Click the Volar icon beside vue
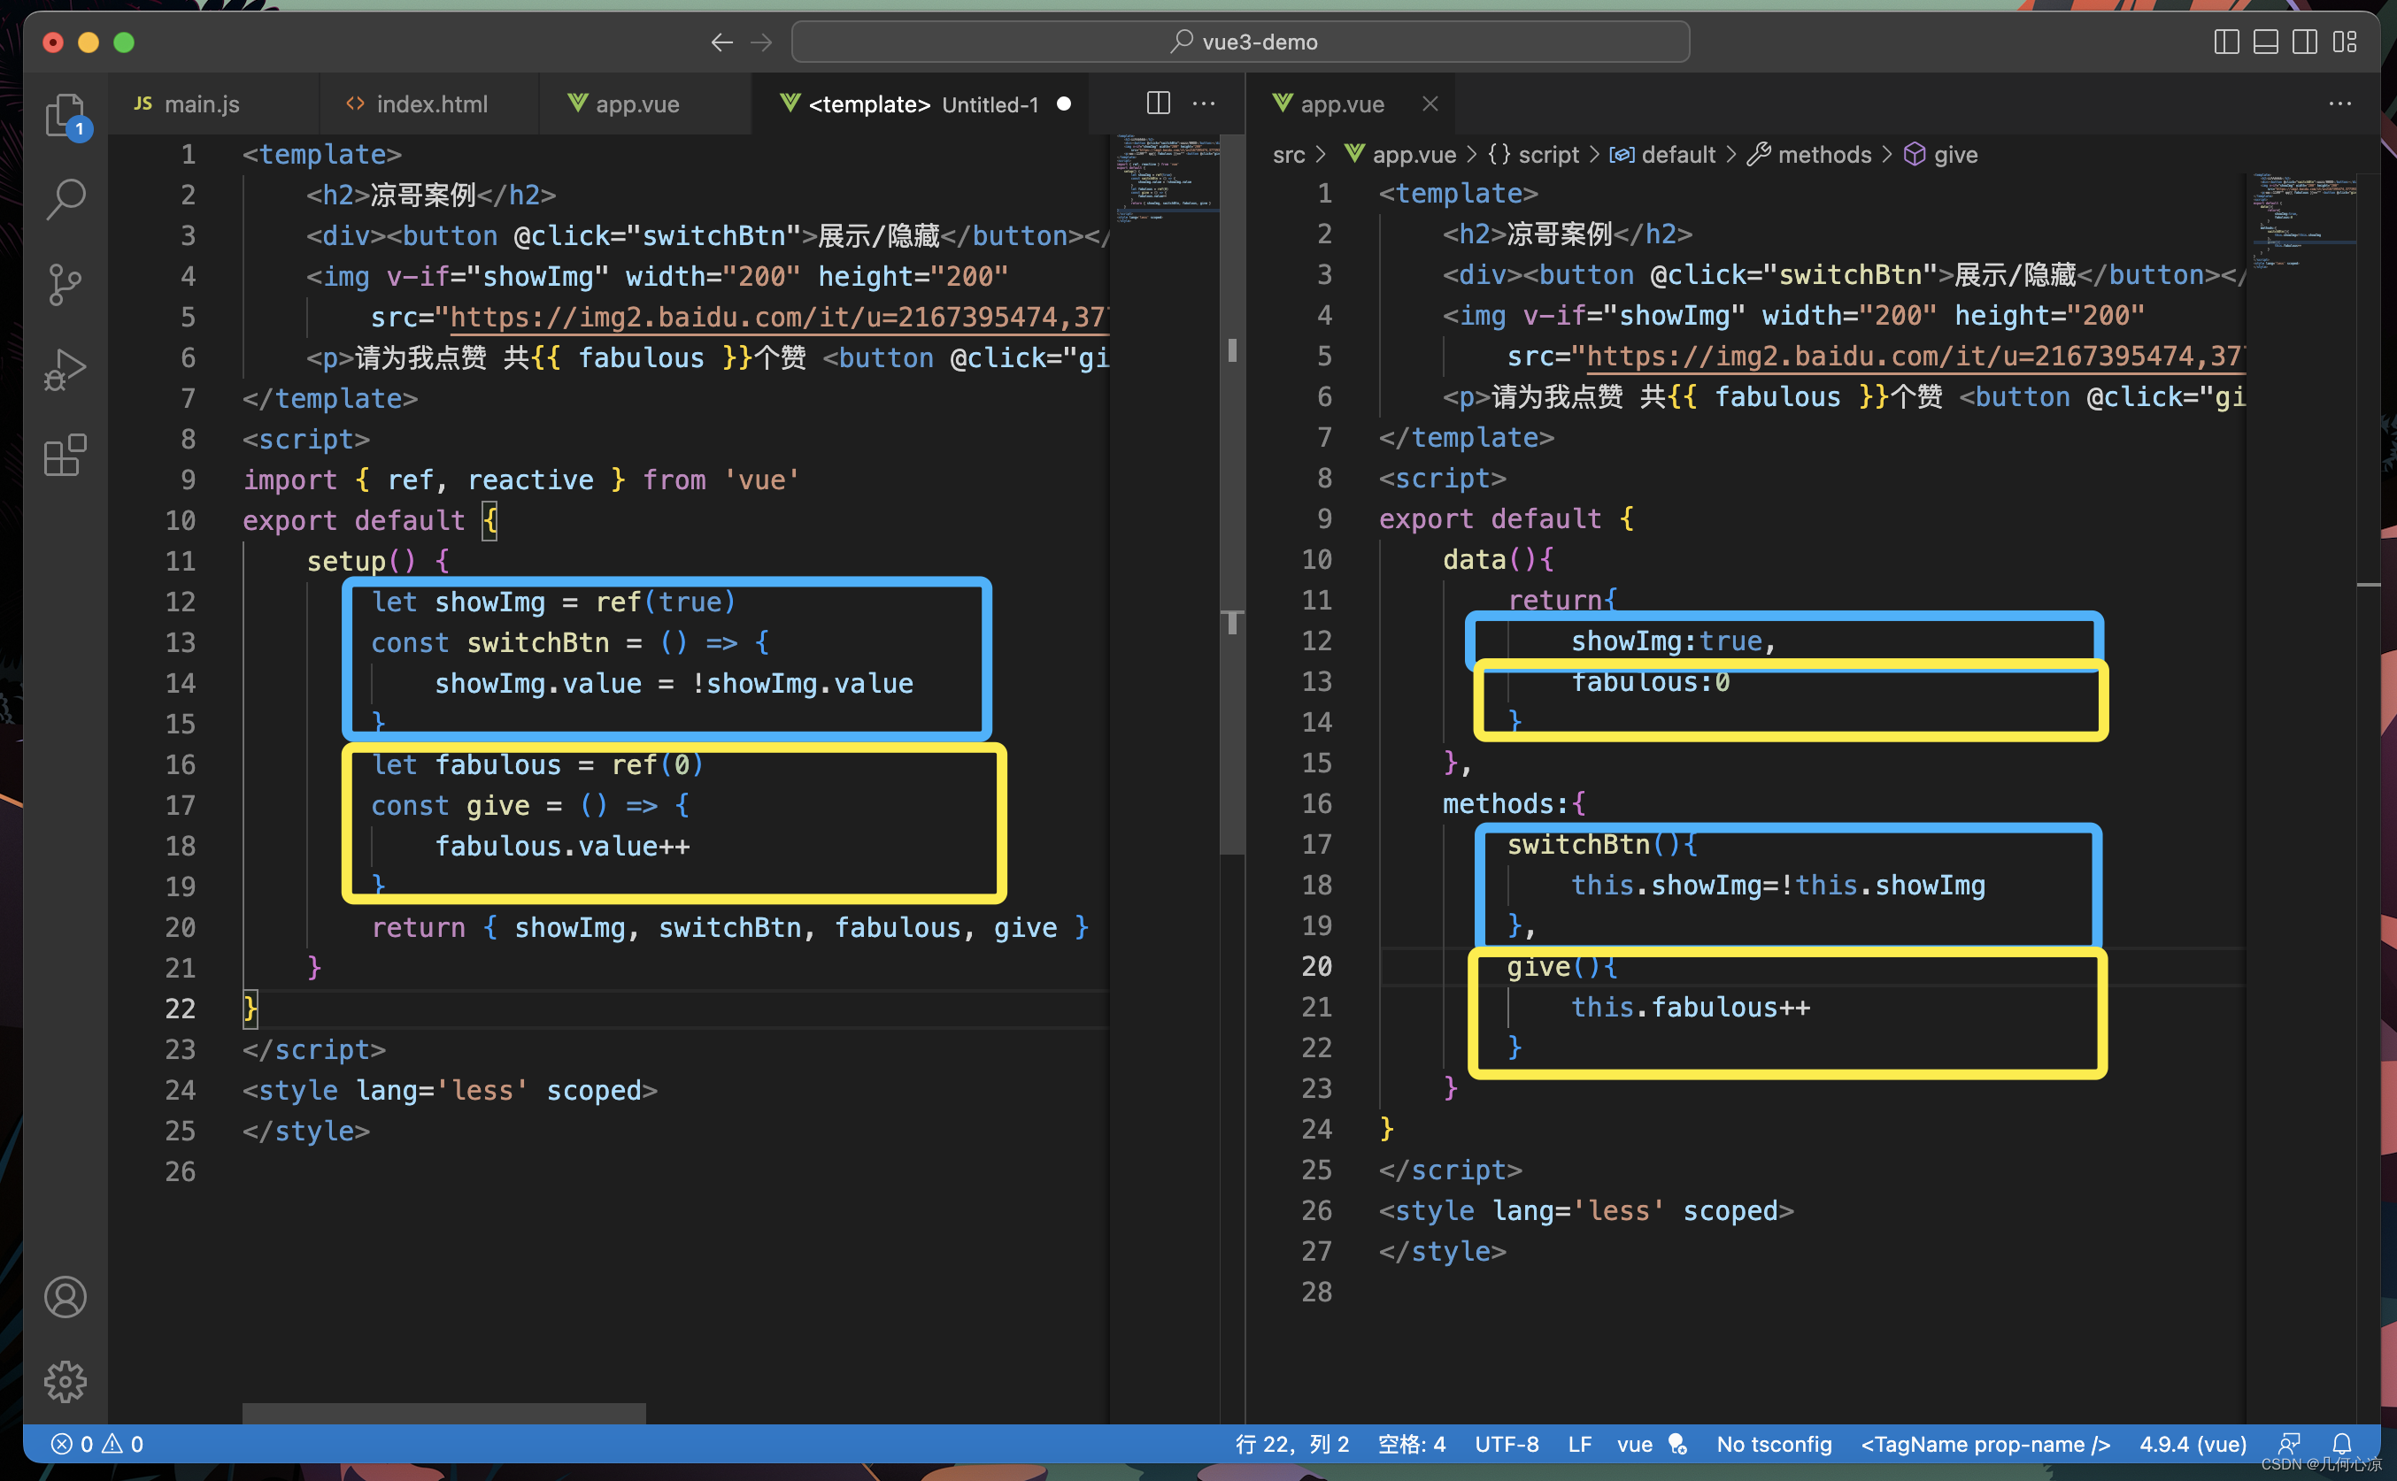The image size is (2397, 1481). point(1676,1444)
